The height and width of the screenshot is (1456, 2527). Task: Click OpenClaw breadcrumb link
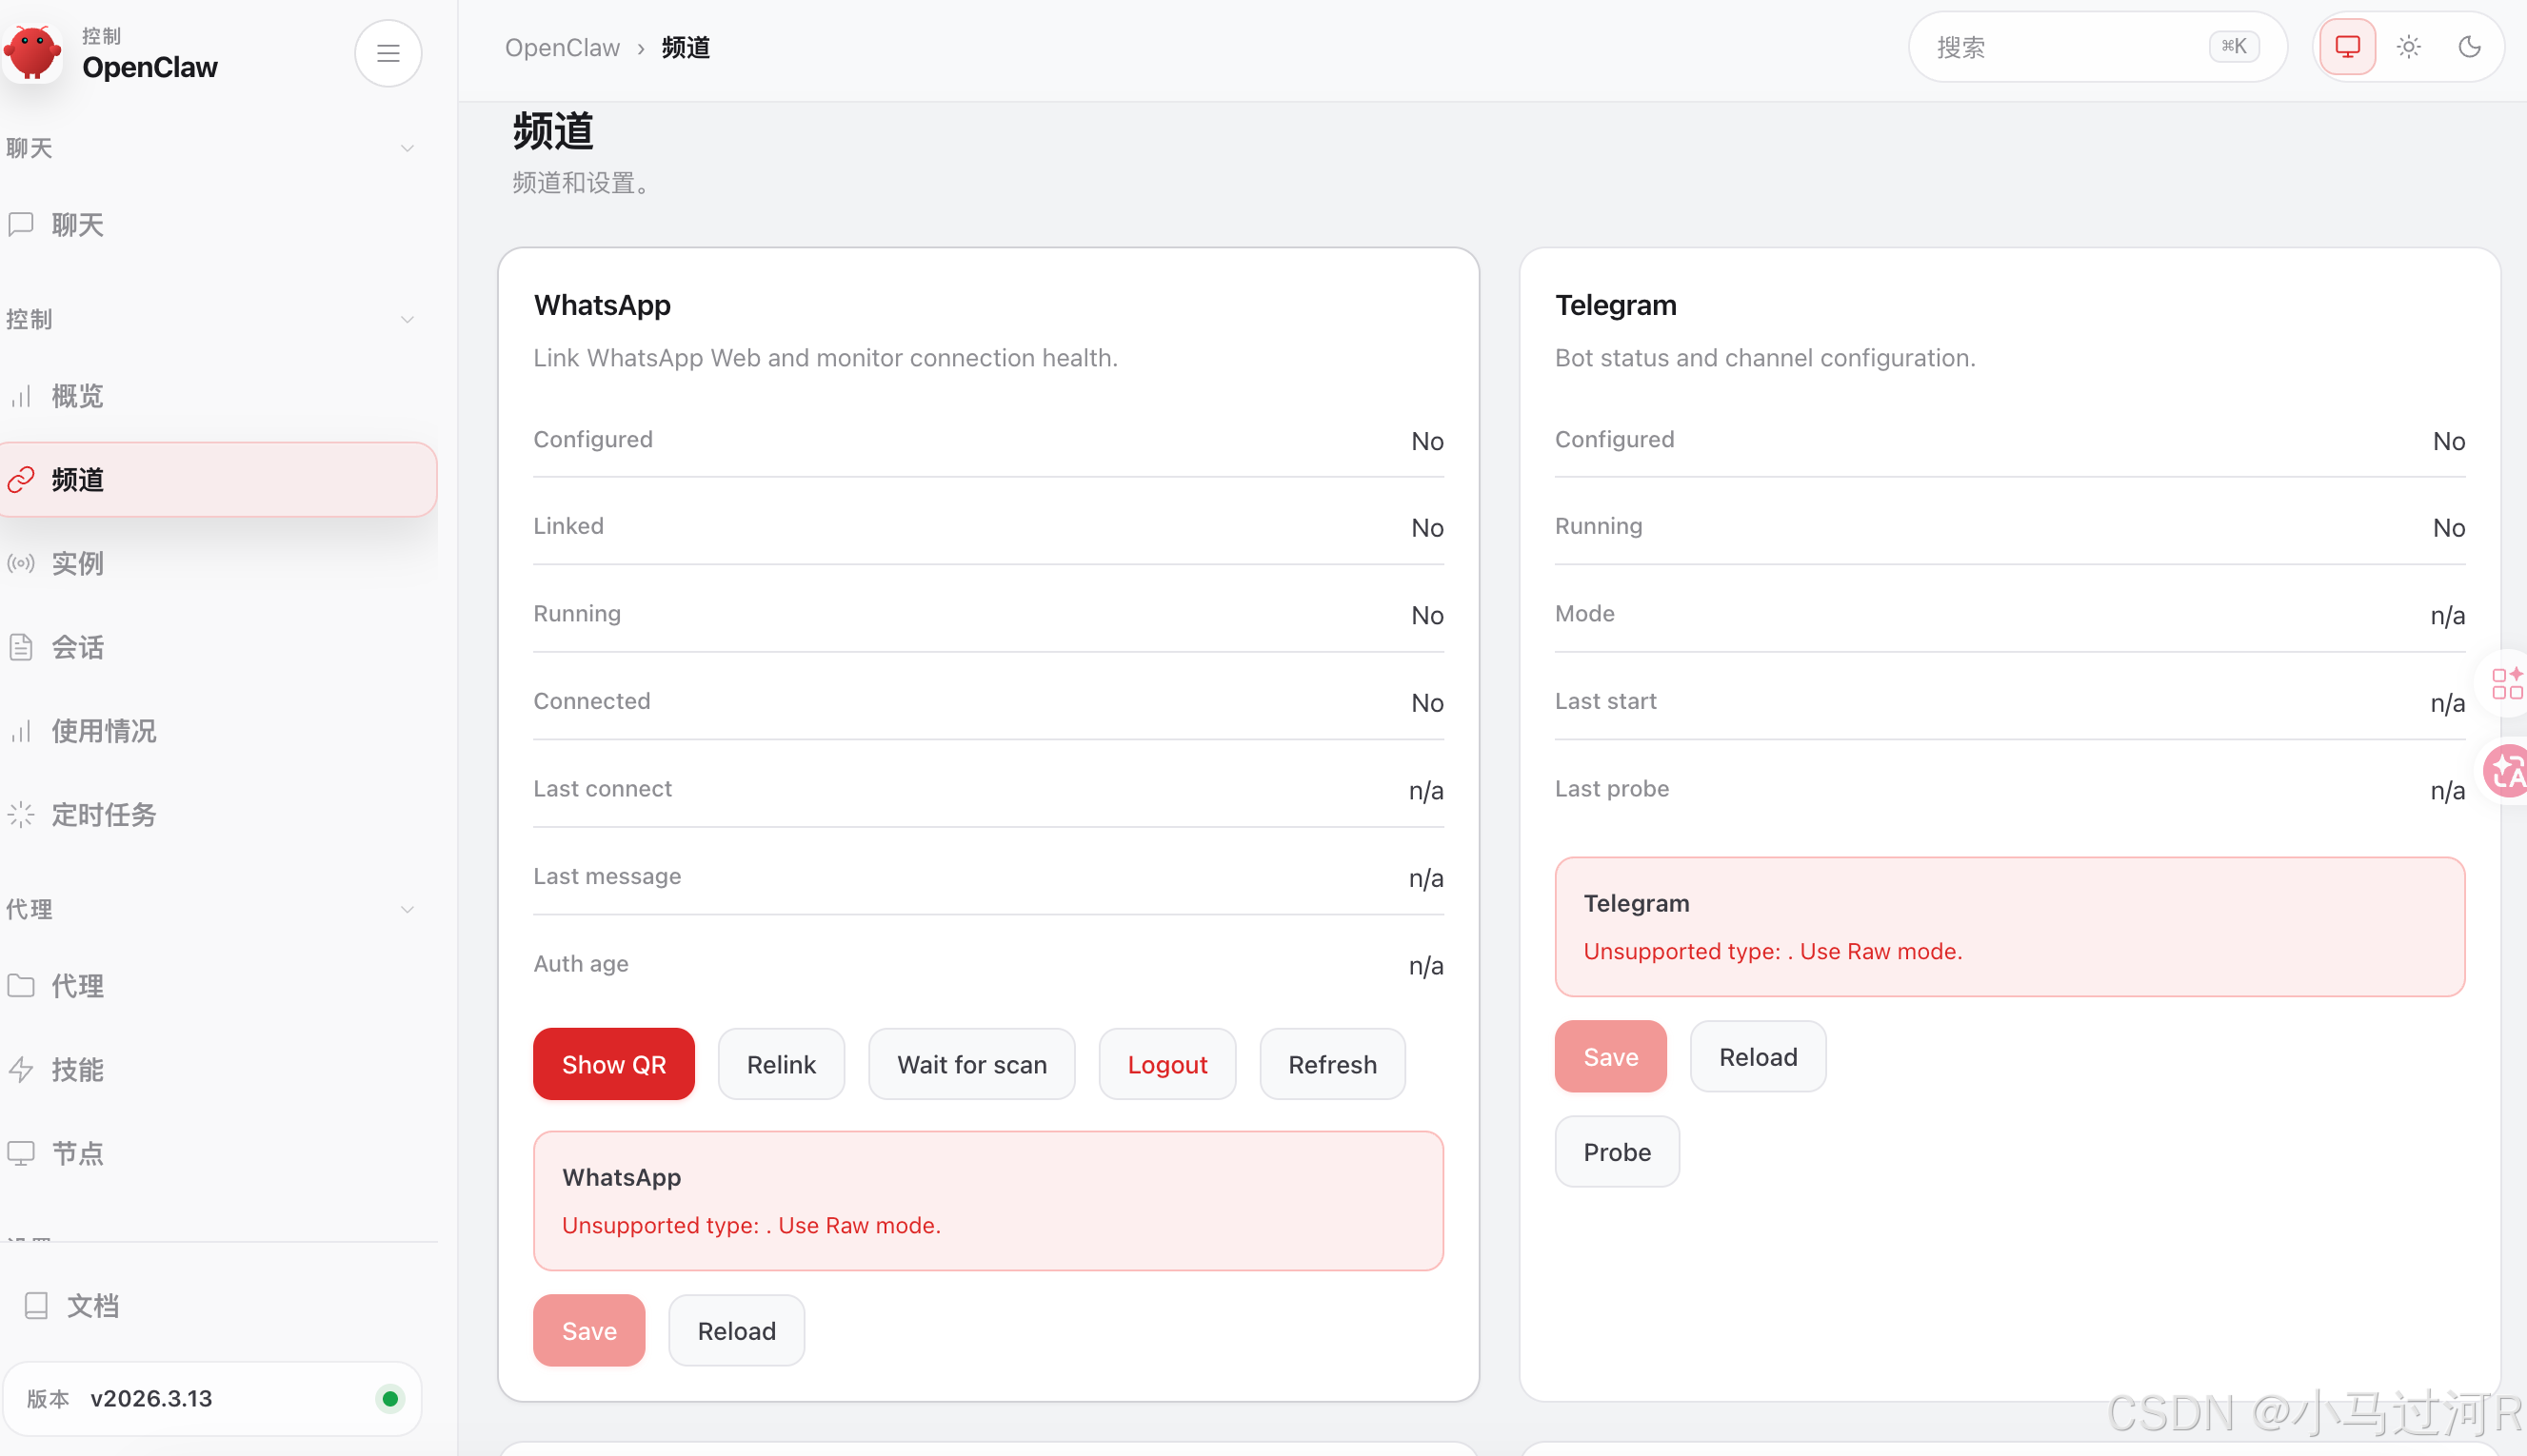pyautogui.click(x=562, y=47)
